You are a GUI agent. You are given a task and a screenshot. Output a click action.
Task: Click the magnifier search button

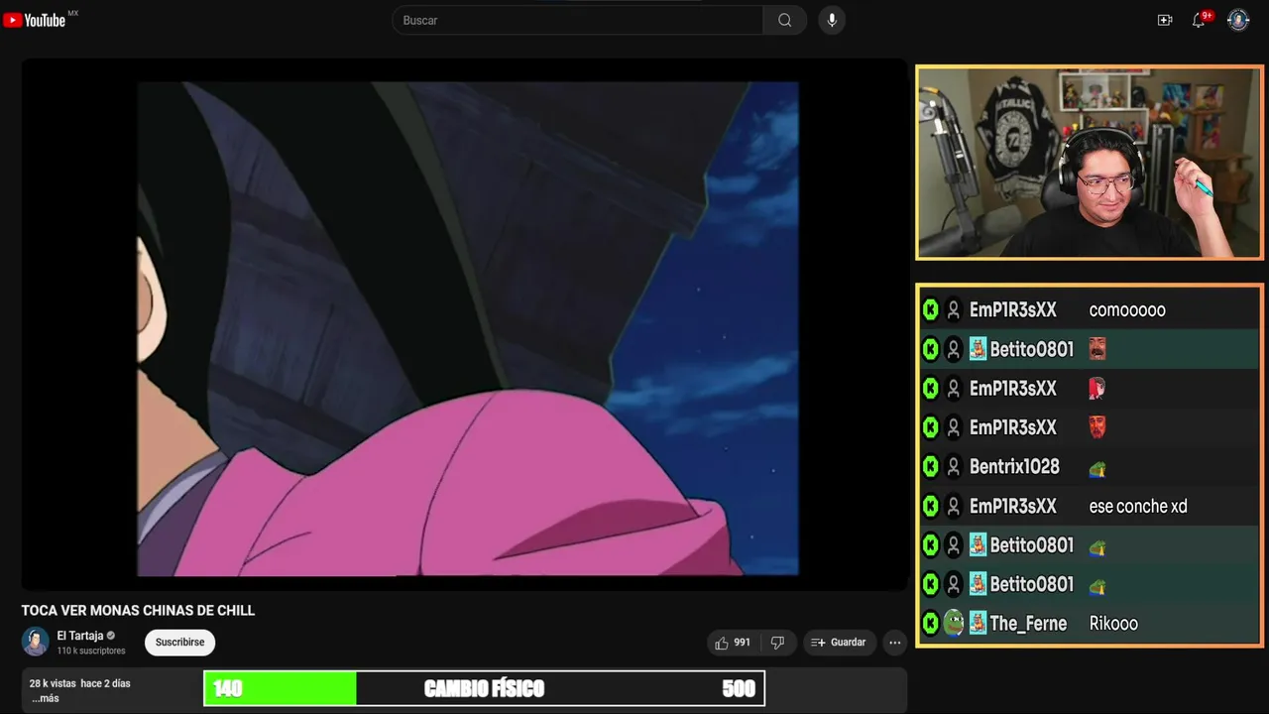point(785,20)
